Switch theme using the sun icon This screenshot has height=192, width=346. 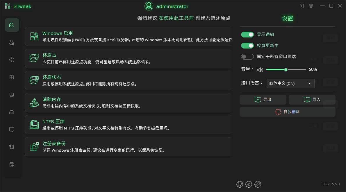click(302, 6)
